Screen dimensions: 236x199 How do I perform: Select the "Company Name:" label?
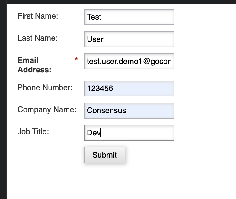point(47,110)
